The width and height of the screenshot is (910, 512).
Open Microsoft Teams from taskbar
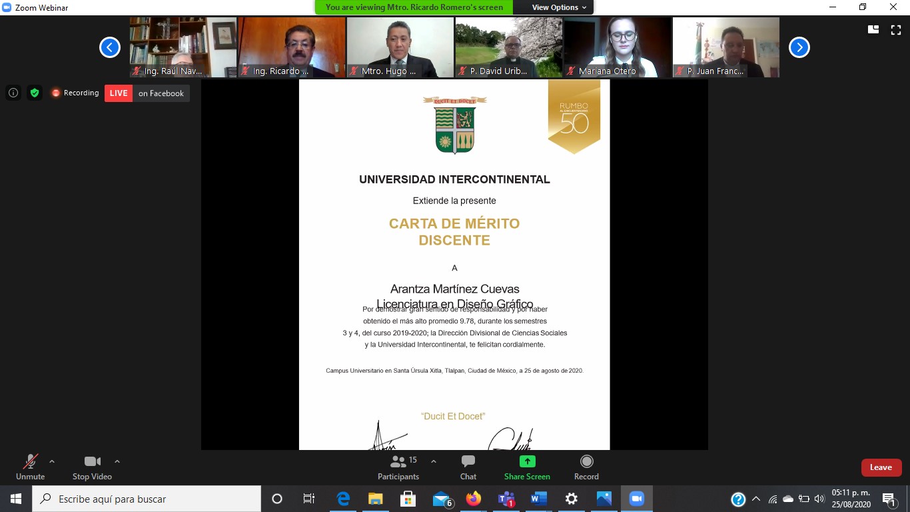point(506,499)
